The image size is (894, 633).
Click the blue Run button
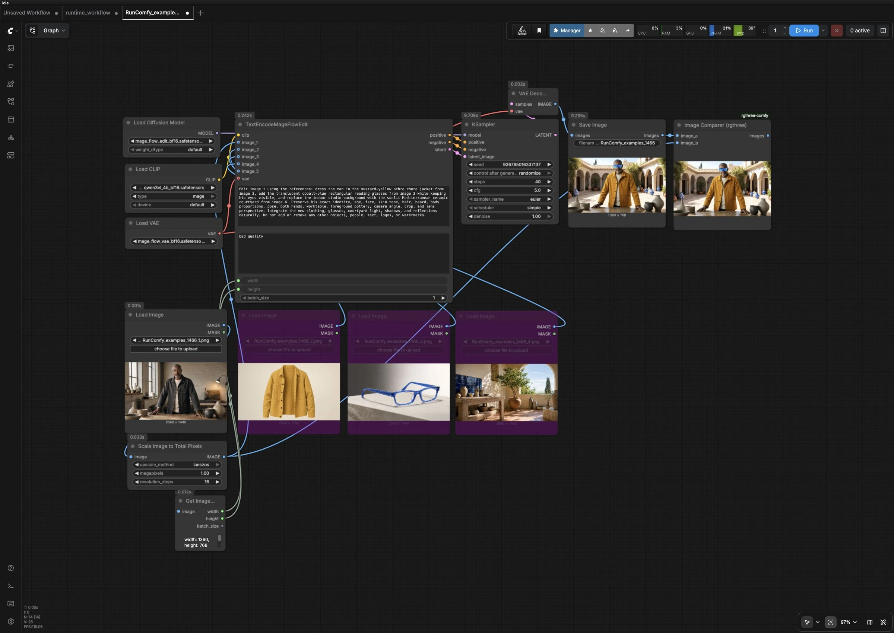[804, 31]
